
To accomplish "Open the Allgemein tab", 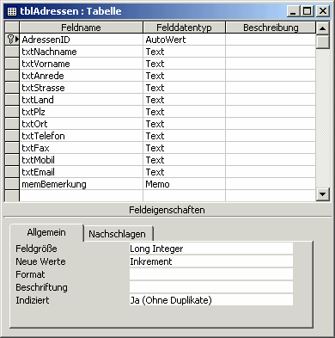I will [x=46, y=232].
